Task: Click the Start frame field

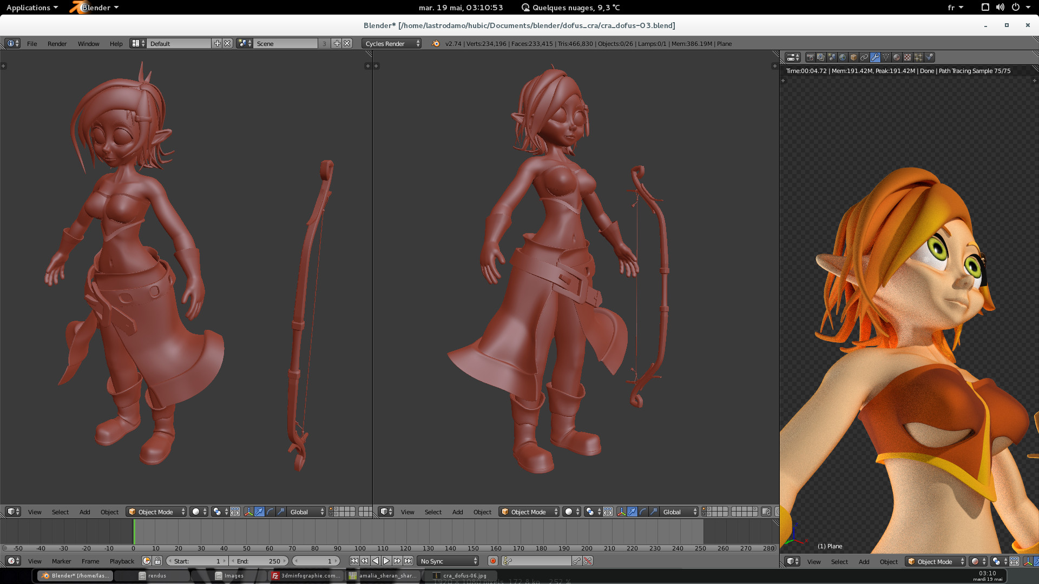Action: click(x=197, y=561)
